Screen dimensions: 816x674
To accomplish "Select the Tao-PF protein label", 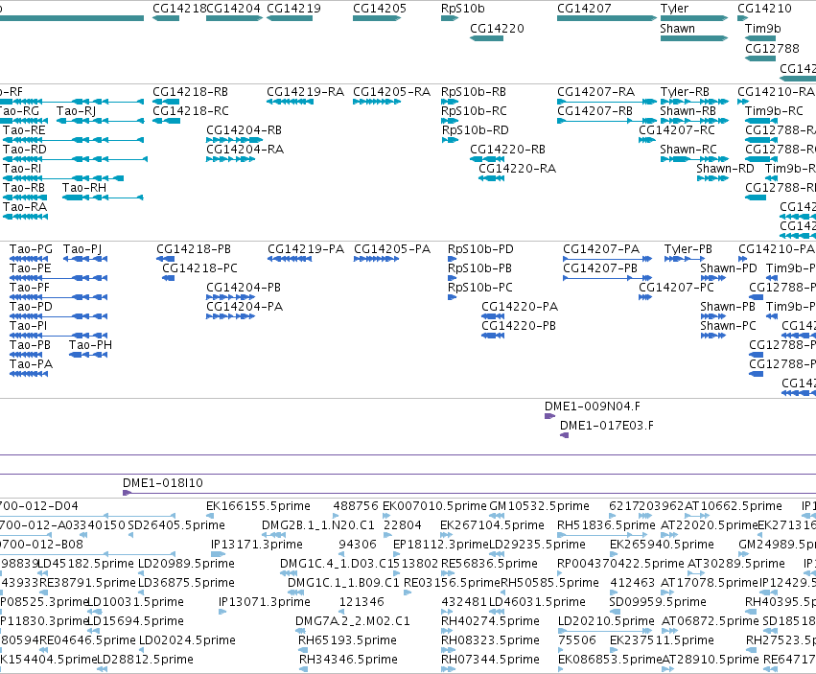I will pyautogui.click(x=30, y=288).
